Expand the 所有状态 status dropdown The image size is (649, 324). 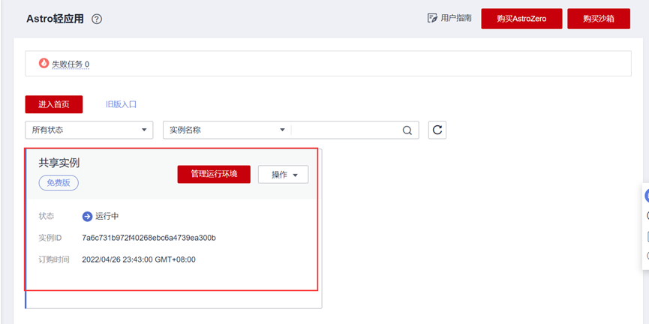tap(89, 130)
